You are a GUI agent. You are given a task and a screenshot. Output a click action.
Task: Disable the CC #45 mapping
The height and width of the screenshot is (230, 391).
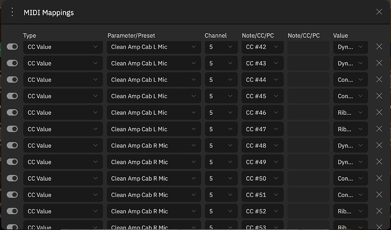pos(12,96)
